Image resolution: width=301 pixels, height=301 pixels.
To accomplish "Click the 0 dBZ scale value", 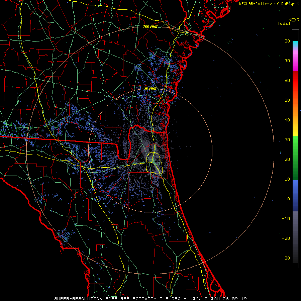I will pos(289,199).
